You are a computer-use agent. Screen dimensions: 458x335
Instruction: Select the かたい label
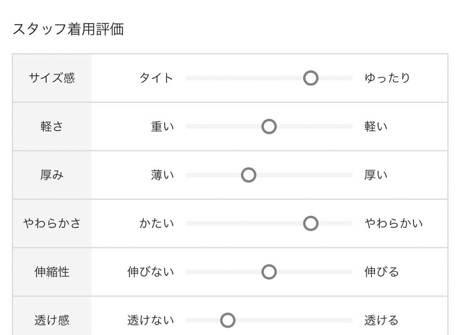156,223
